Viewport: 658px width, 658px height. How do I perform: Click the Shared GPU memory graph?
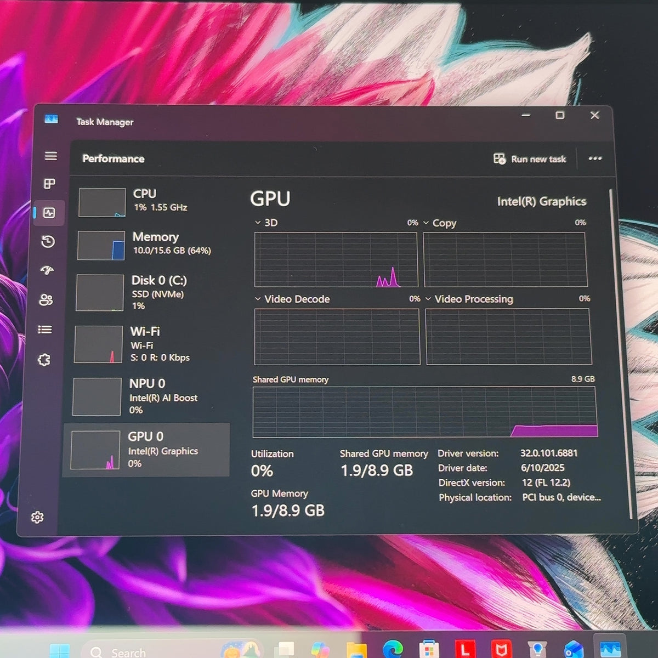click(x=425, y=412)
